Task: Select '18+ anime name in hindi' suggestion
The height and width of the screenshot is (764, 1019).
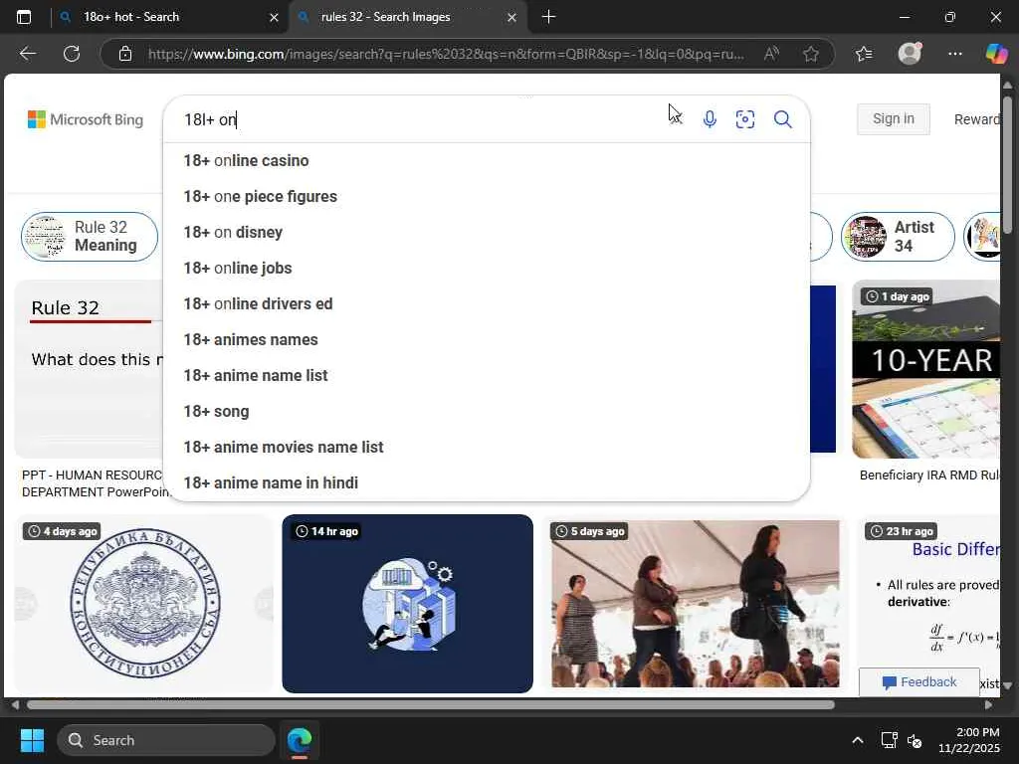Action: [x=486, y=482]
